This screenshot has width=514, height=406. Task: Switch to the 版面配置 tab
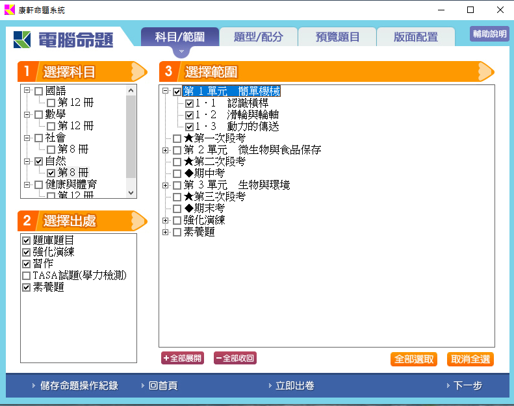tap(416, 36)
